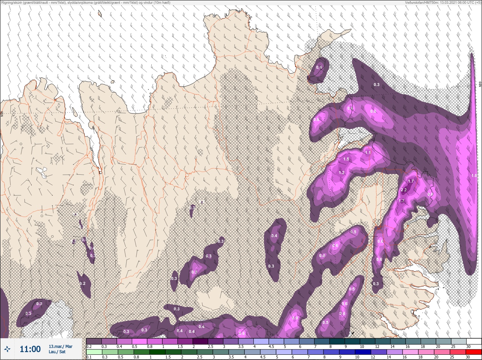Click the 'Lau./ Sat' weekday label
Image resolution: width=482 pixels, height=360 pixels.
coord(57,352)
